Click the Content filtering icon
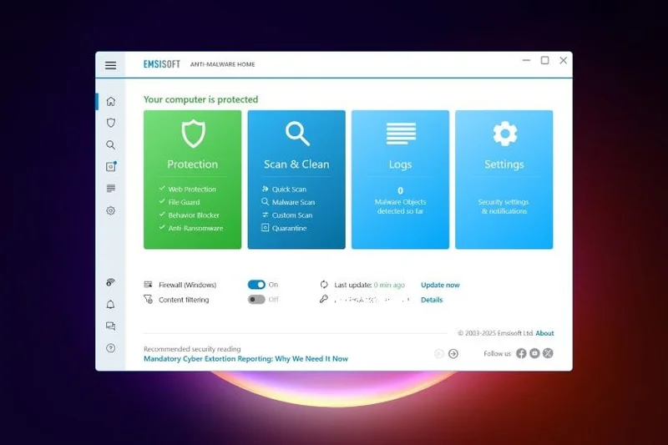668x445 pixels. (x=149, y=299)
